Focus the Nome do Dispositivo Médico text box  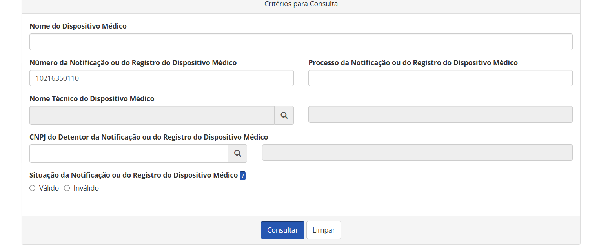[300, 42]
